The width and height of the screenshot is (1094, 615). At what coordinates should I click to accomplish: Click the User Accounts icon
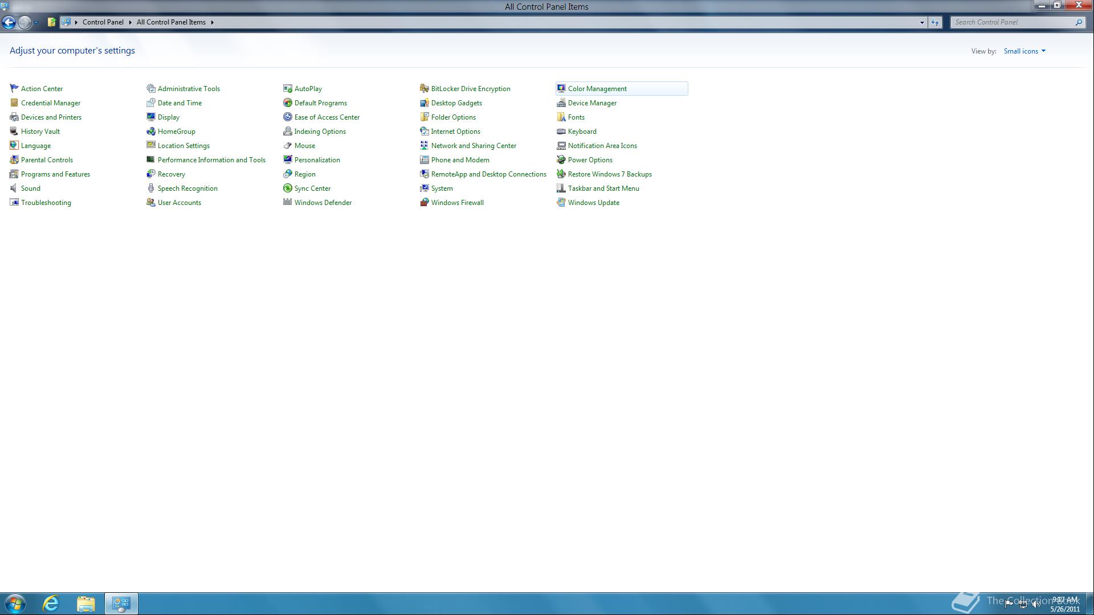coord(151,202)
